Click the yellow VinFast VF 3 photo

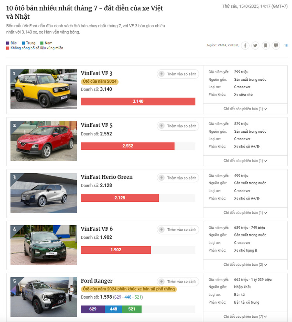(x=44, y=89)
